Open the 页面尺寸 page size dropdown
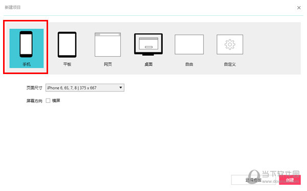 [85, 88]
